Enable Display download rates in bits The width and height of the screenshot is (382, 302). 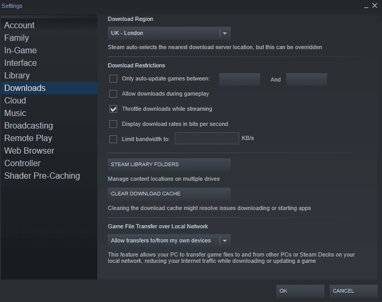tap(113, 124)
